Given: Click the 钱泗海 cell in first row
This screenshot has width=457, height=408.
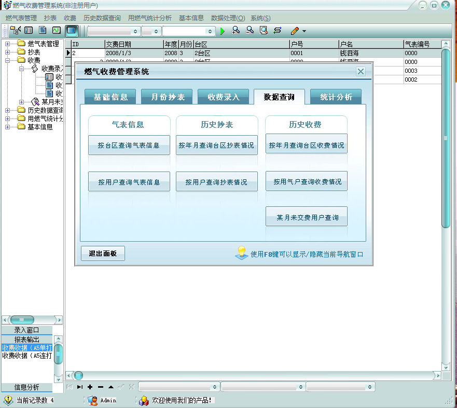Looking at the screenshot, I should coord(371,53).
